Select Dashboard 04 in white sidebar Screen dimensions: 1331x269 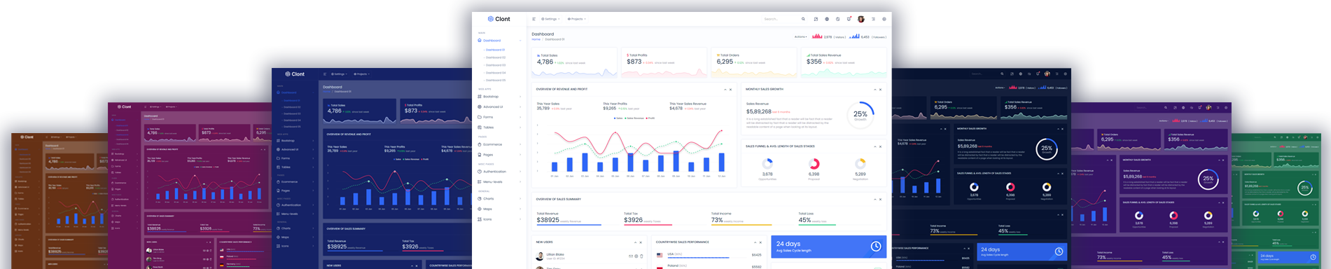point(495,73)
